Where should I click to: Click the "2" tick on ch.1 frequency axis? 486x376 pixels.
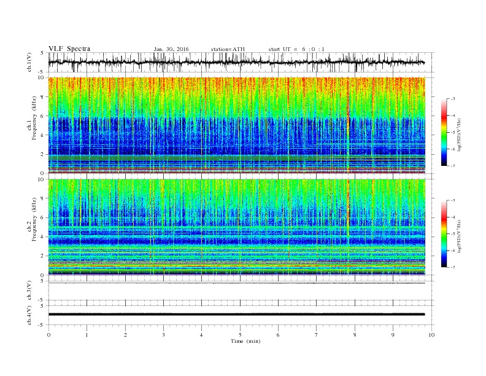coord(43,154)
